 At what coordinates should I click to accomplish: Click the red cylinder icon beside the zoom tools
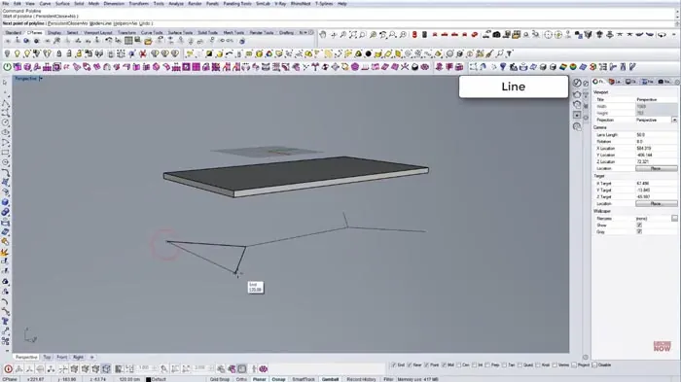pos(414,34)
